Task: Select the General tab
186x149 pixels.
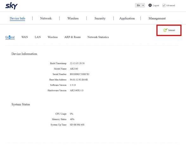Action: 10,37
